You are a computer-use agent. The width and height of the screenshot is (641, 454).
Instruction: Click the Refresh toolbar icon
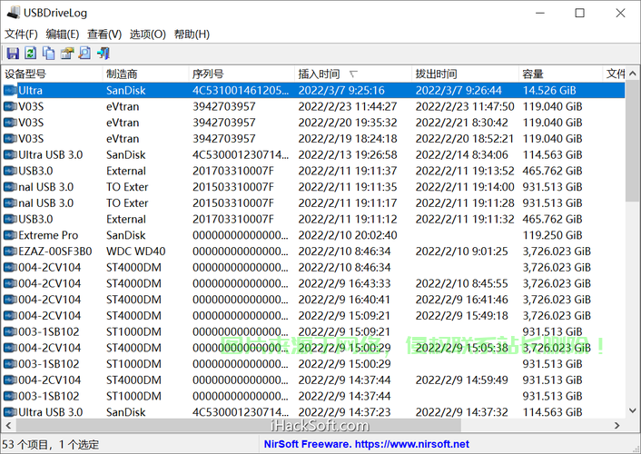pyautogui.click(x=31, y=54)
